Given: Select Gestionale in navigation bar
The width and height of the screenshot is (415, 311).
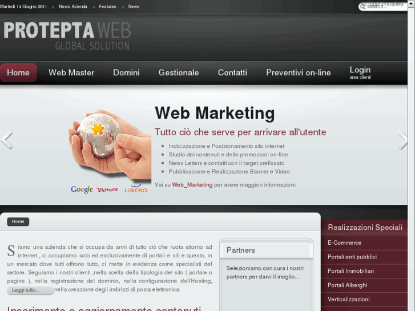Looking at the screenshot, I should pos(179,72).
